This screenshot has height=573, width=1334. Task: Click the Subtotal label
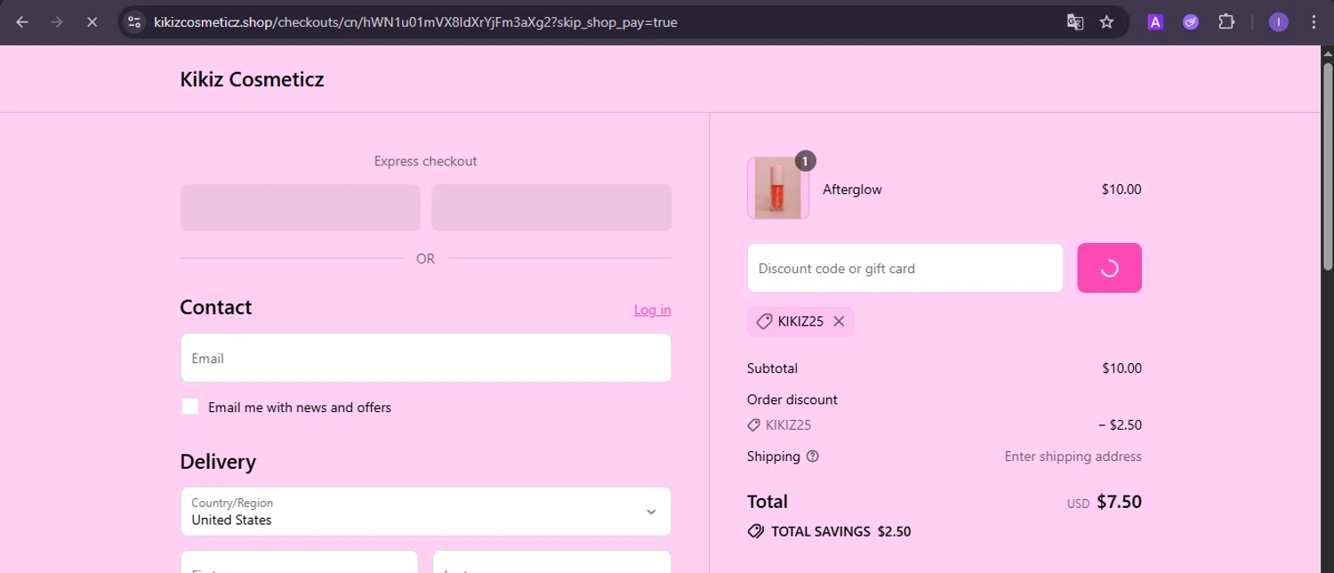[x=772, y=368]
